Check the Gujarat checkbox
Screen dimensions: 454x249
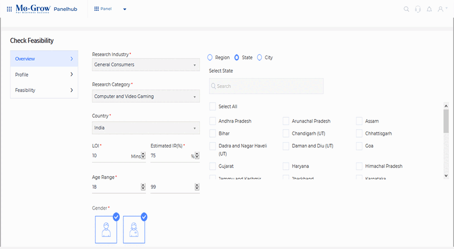tap(212, 166)
